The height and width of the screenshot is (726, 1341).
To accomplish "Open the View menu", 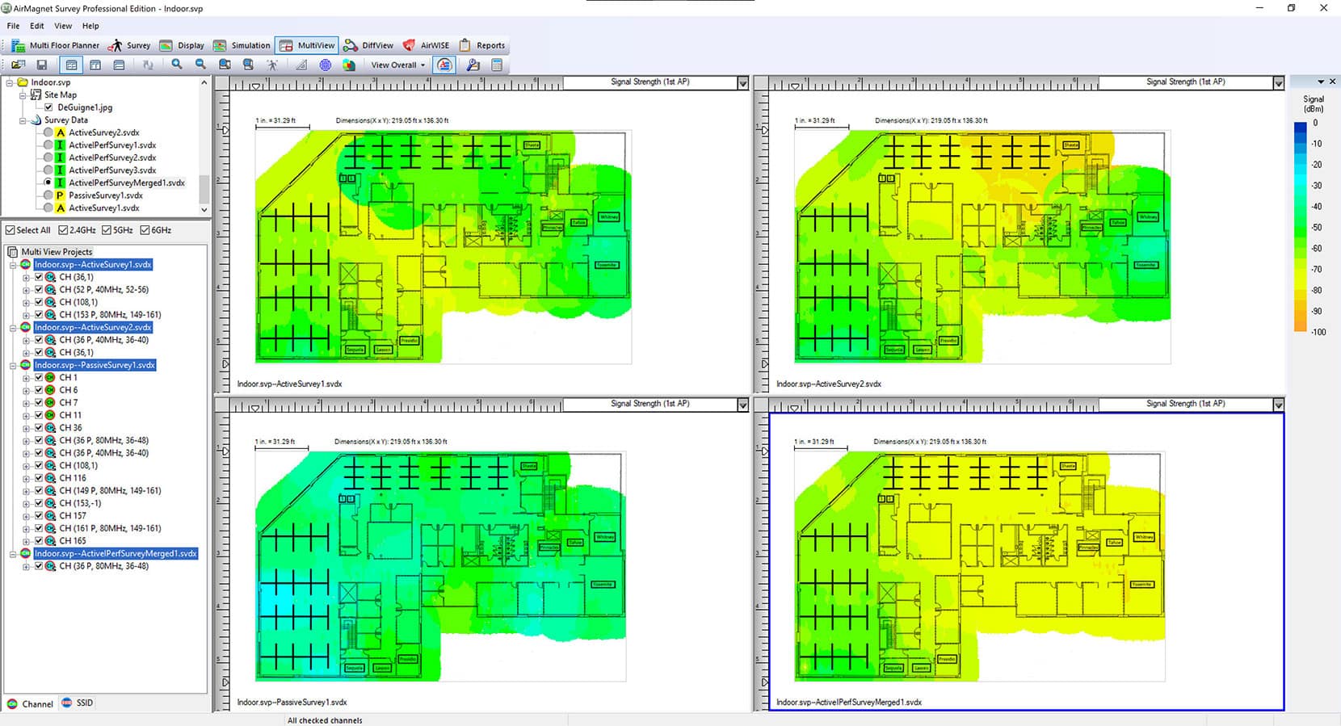I will 63,26.
